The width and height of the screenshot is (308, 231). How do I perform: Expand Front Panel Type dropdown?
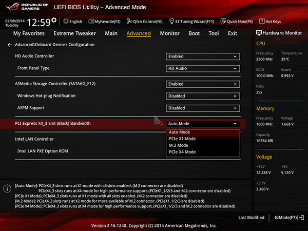[203, 69]
